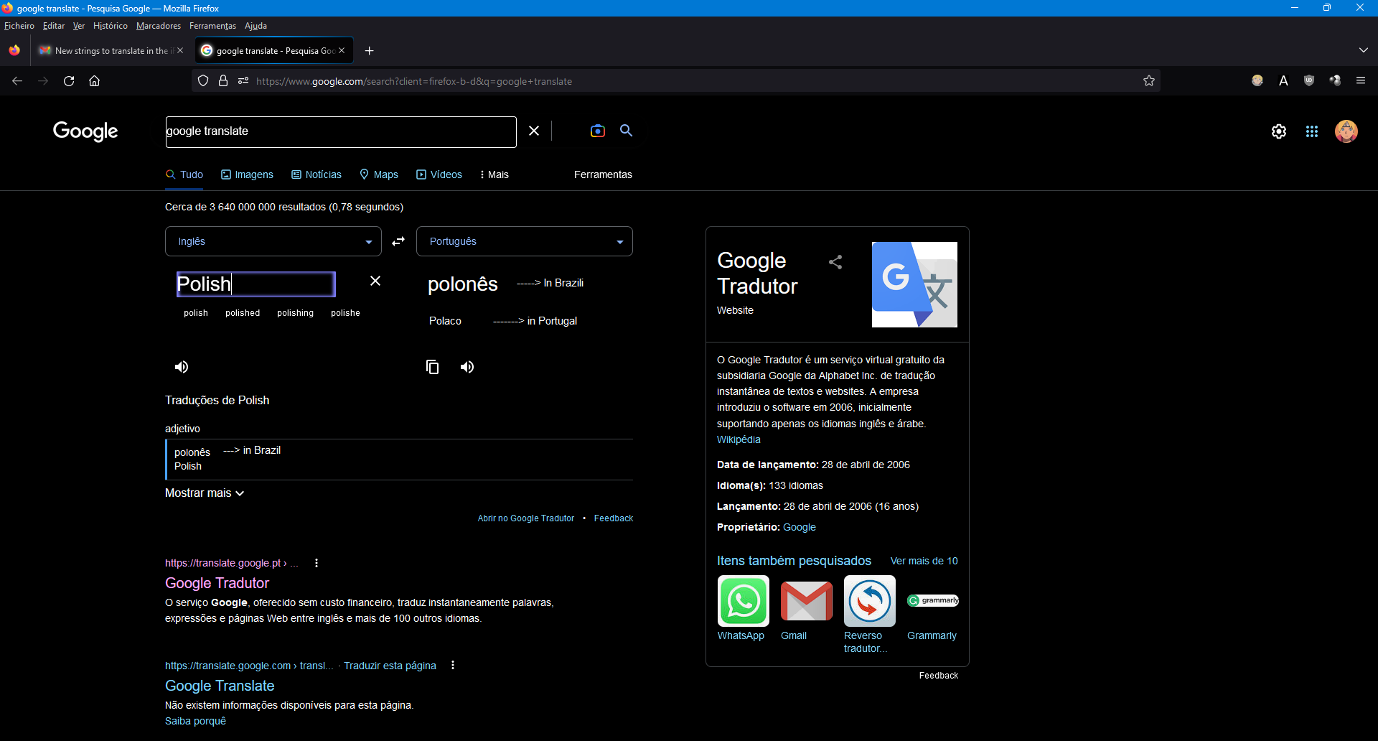Bookmark this page with star icon
Viewport: 1378px width, 741px height.
(x=1149, y=81)
